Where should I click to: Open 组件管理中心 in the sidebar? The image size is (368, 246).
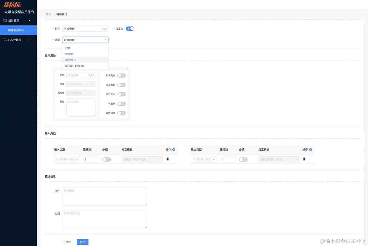18,30
